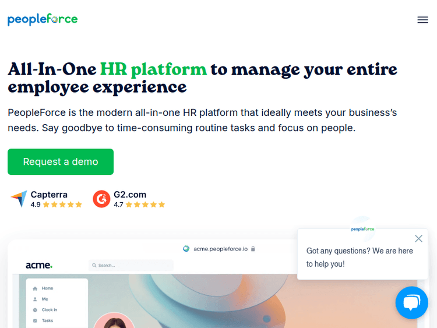Click the Home icon in the sidebar
This screenshot has height=328, width=437.
coord(35,288)
